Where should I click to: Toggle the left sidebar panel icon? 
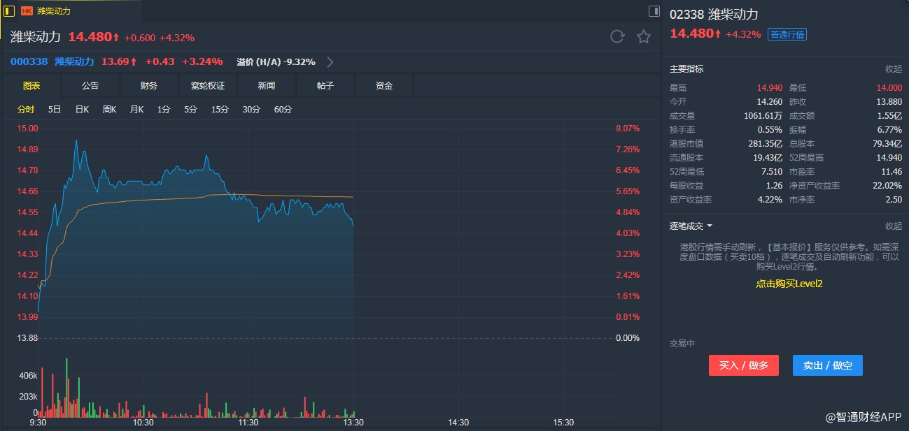pos(9,11)
